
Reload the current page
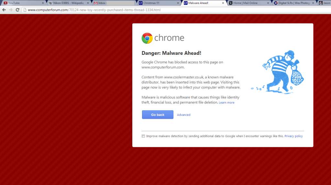pos(17,10)
